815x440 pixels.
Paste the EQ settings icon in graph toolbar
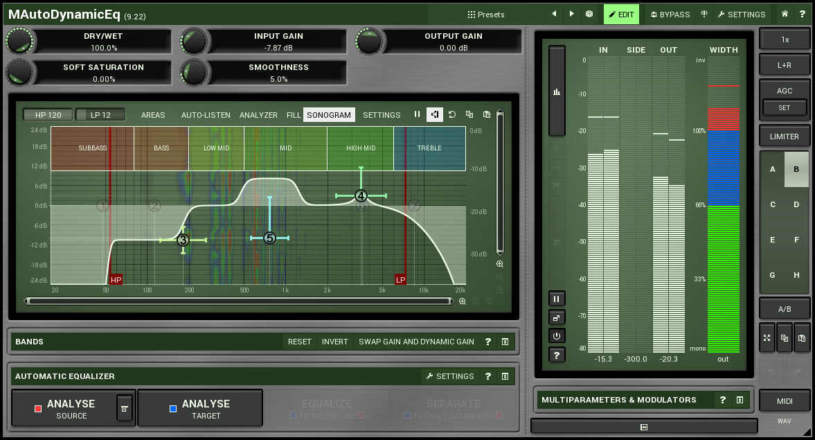click(x=487, y=114)
